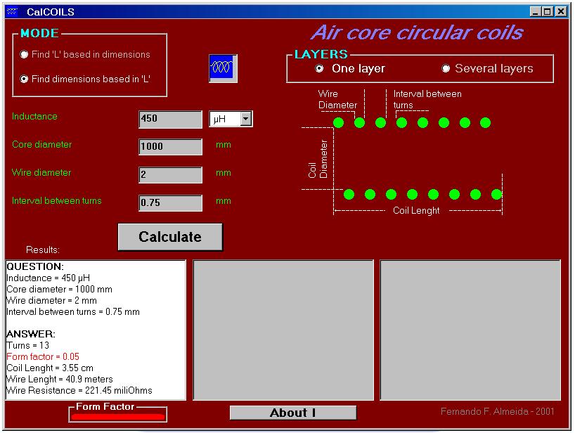
Task: Close the CalCOILS window
Action: [560, 12]
